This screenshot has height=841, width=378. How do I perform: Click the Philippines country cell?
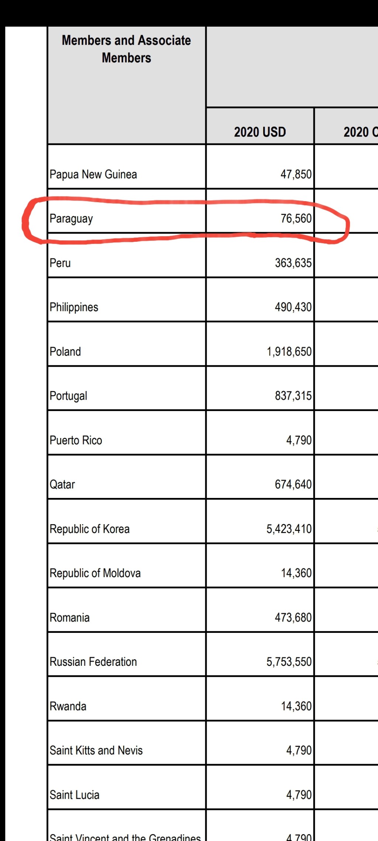click(74, 307)
